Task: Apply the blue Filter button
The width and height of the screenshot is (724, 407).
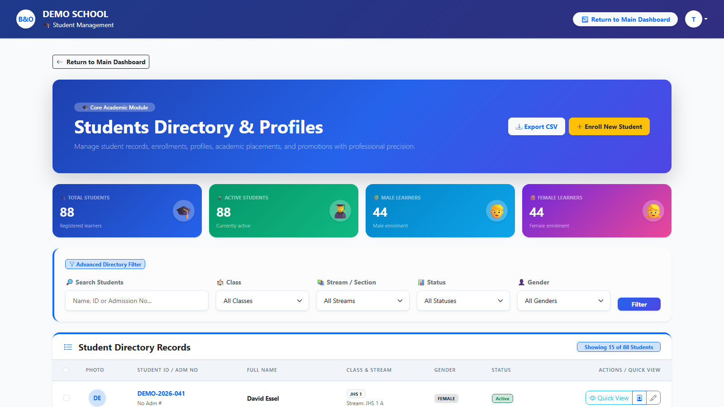Action: pyautogui.click(x=639, y=304)
